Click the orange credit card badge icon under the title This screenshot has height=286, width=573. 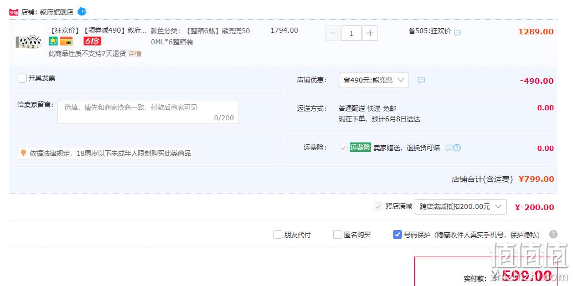(x=66, y=41)
